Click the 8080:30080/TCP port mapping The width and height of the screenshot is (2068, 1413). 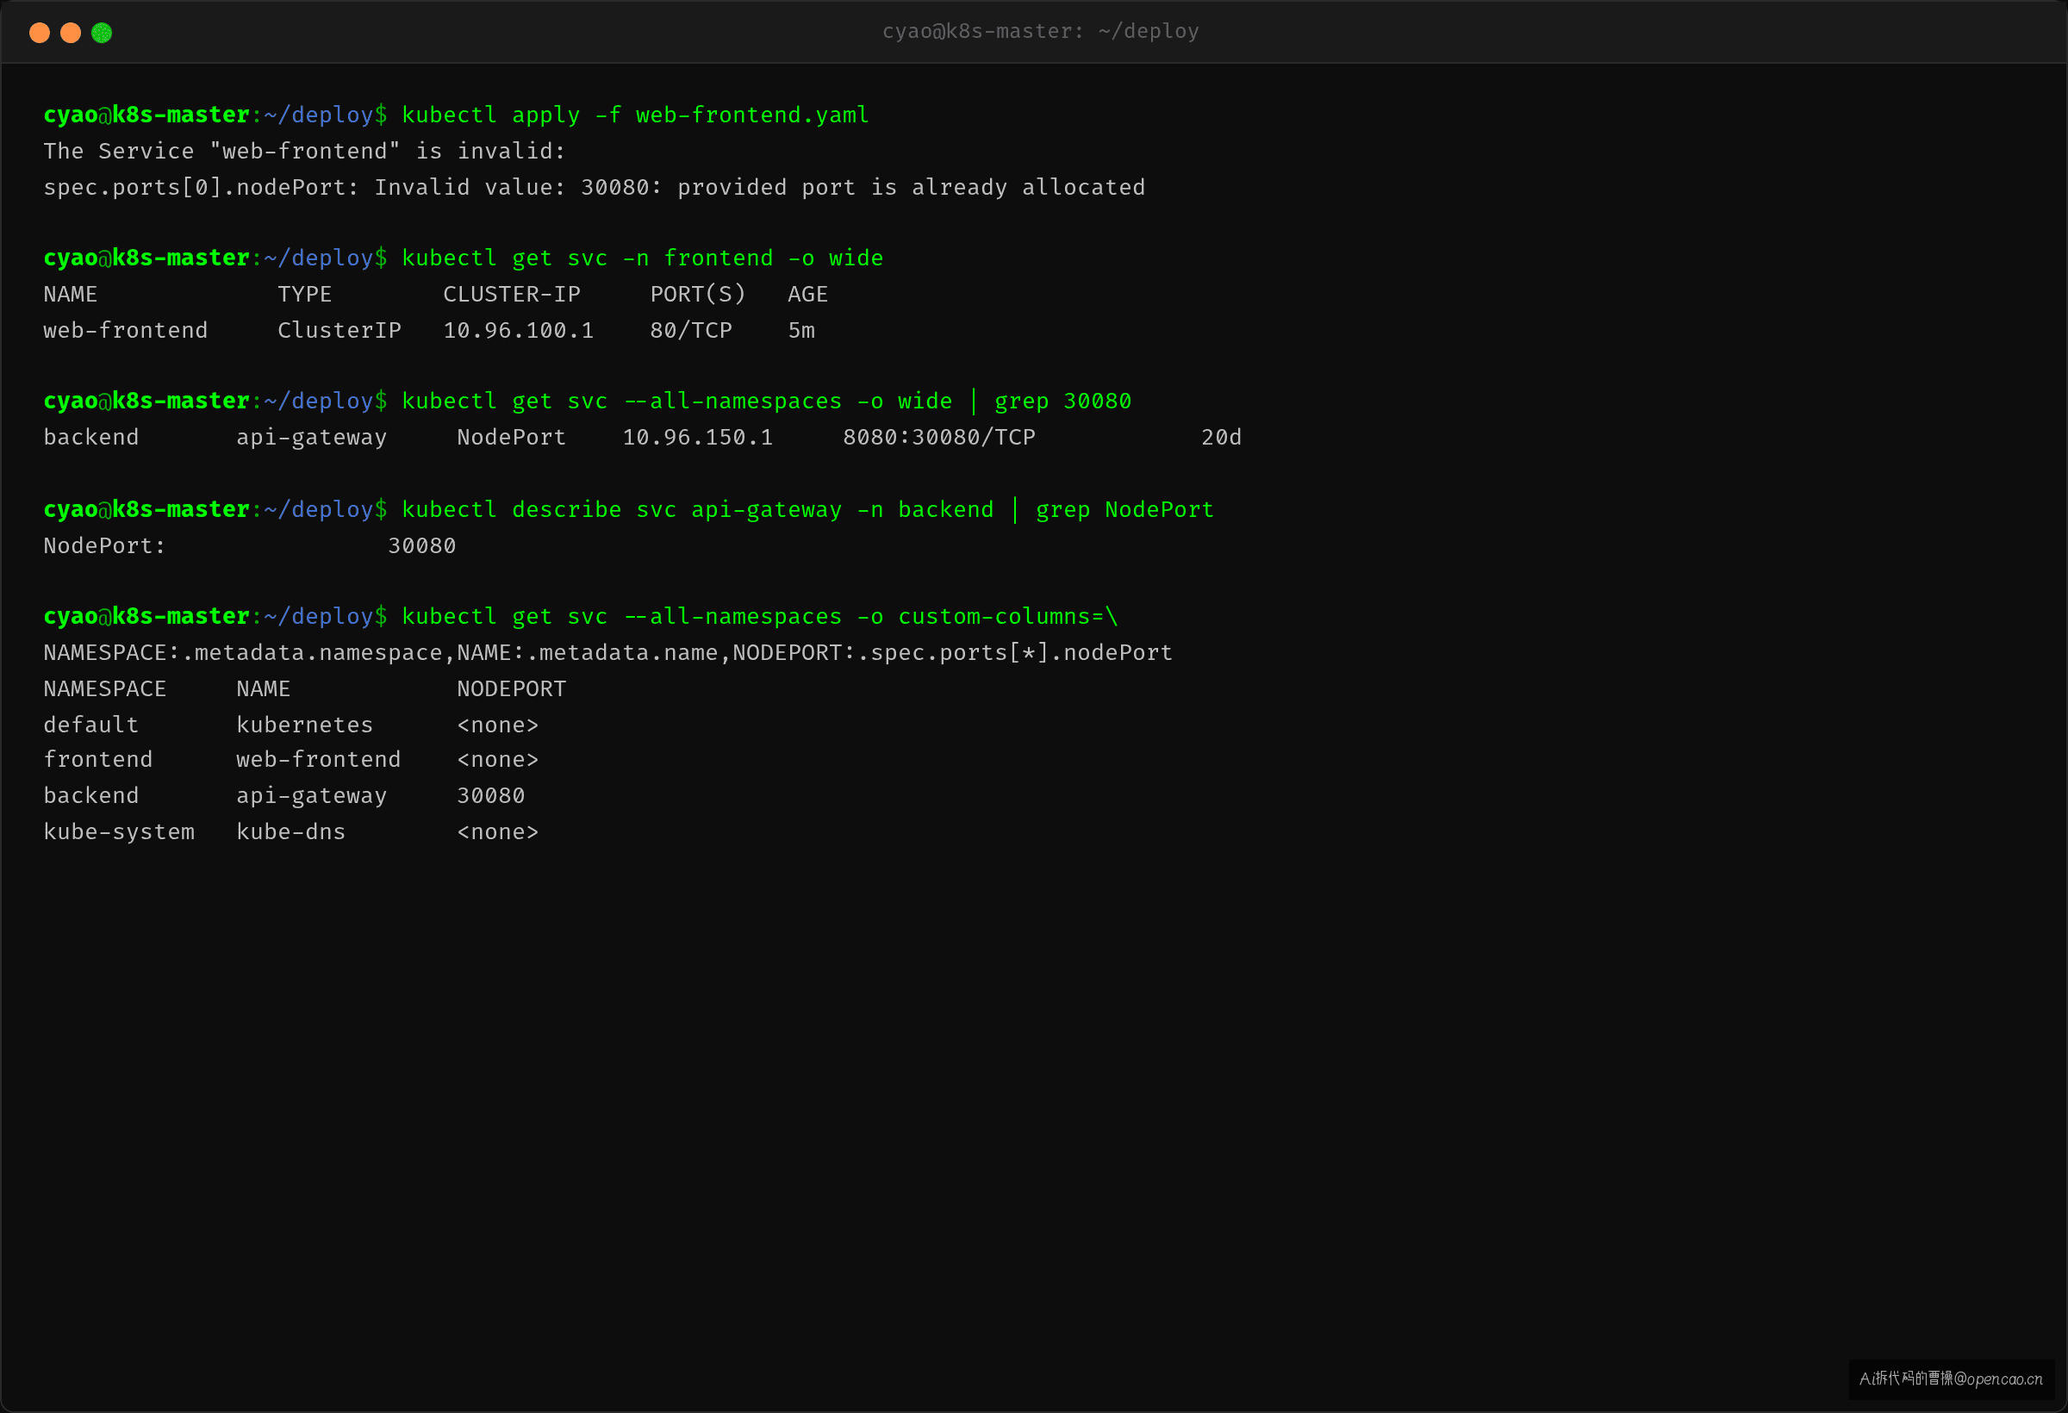(939, 438)
